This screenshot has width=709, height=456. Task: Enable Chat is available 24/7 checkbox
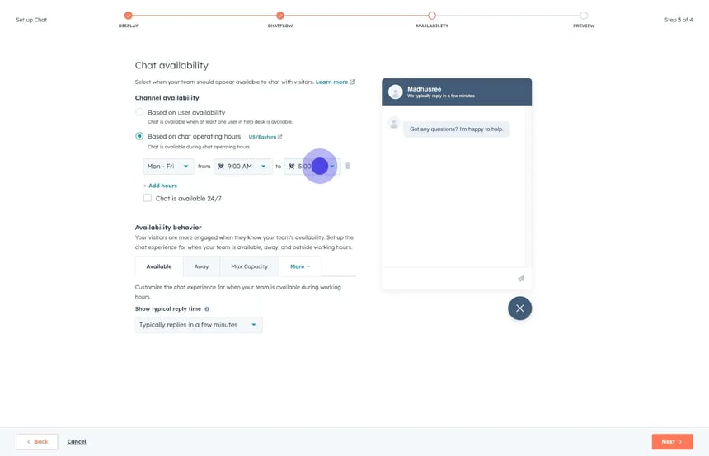[x=148, y=199]
